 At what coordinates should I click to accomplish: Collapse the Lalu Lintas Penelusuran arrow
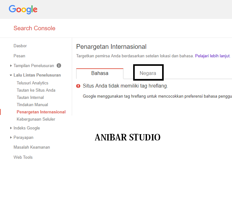(x=11, y=75)
